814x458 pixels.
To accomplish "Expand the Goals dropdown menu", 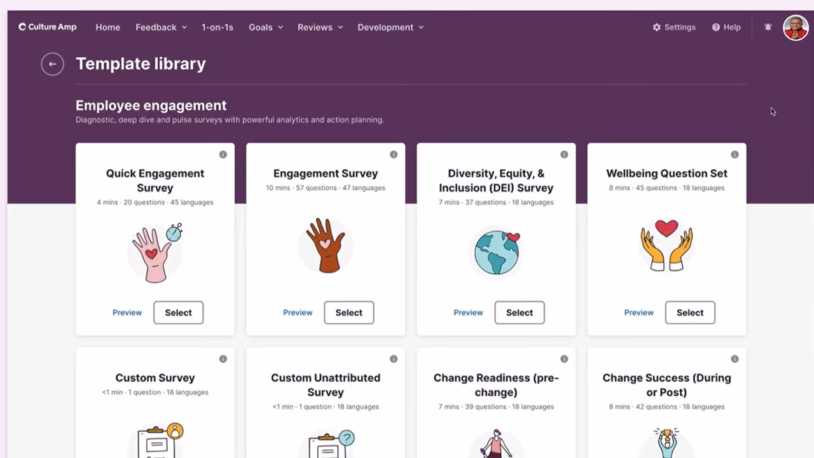I will pyautogui.click(x=266, y=27).
